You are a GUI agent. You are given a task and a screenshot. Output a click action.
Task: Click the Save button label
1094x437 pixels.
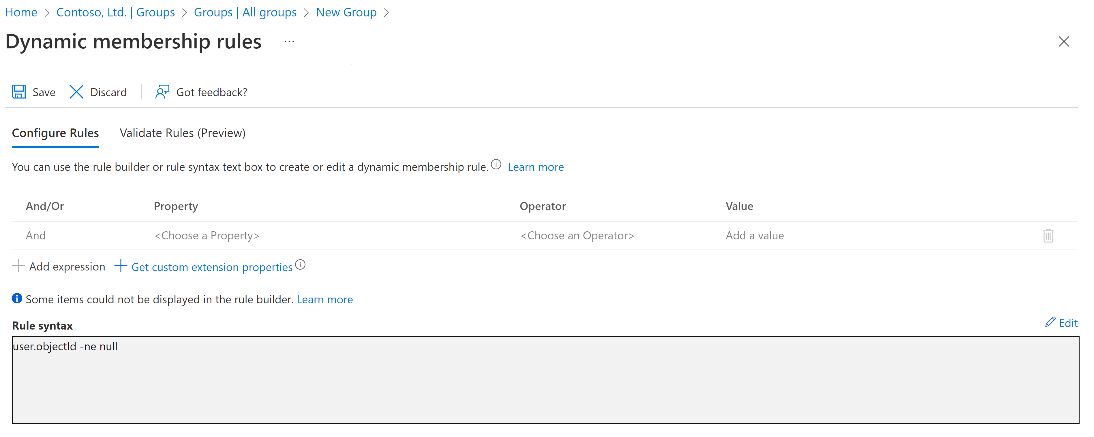tap(44, 92)
